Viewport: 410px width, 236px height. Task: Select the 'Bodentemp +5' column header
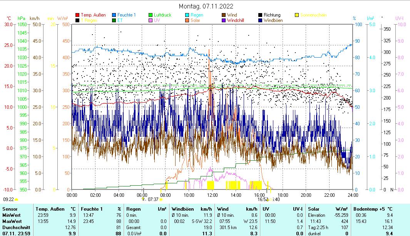tap(369, 209)
